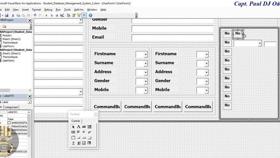Toggle Design Mode icon in the toolbar

62,15
